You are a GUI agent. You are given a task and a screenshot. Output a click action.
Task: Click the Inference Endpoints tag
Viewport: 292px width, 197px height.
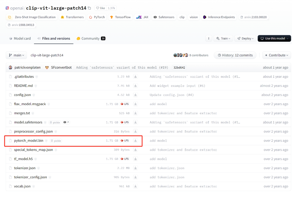click(219, 17)
